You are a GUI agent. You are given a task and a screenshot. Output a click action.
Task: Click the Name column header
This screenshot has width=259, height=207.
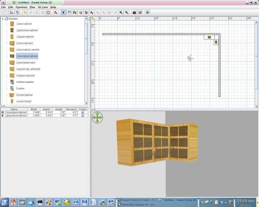[x=14, y=109]
